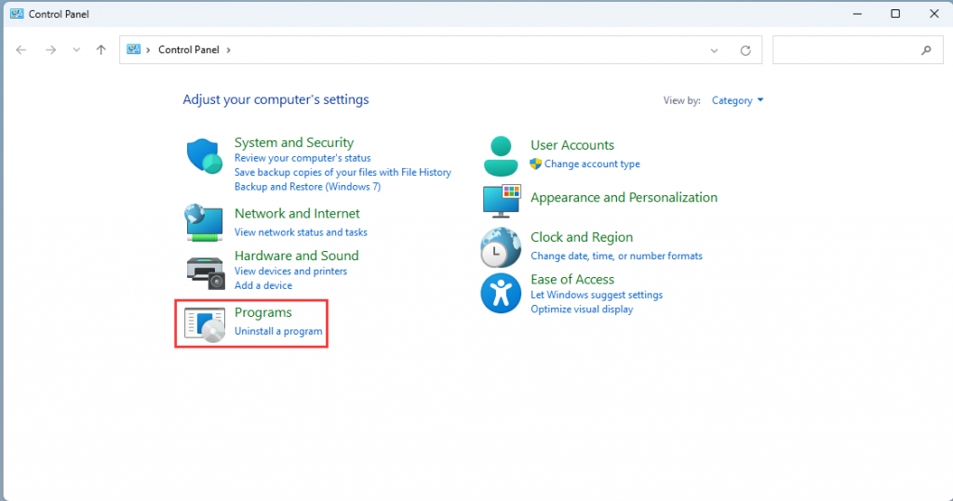
Task: Open the User Accounts person icon
Action: click(501, 156)
